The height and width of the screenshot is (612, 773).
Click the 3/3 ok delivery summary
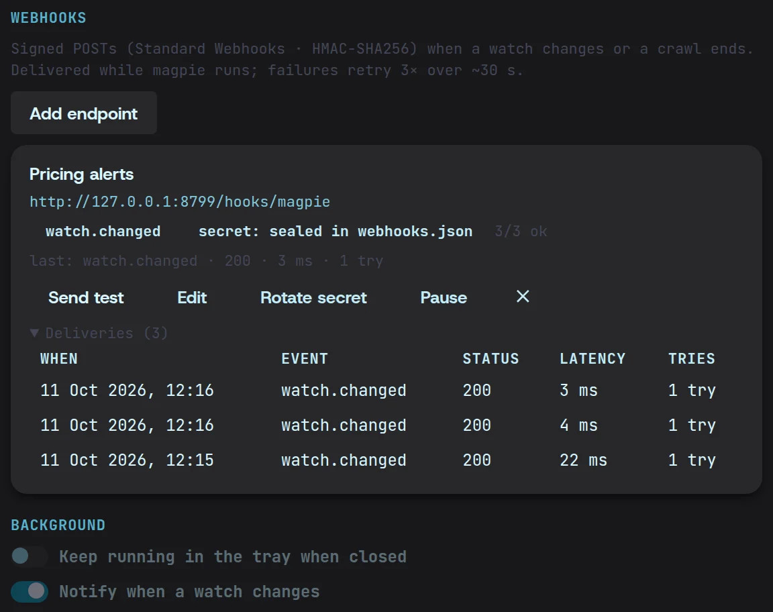pyautogui.click(x=521, y=232)
